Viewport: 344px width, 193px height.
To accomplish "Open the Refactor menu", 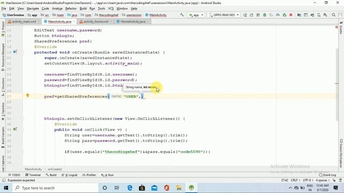I will click(x=71, y=9).
